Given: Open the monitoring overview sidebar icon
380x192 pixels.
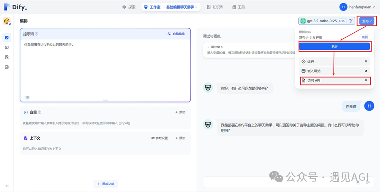Looking at the screenshot, I should [x=7, y=67].
